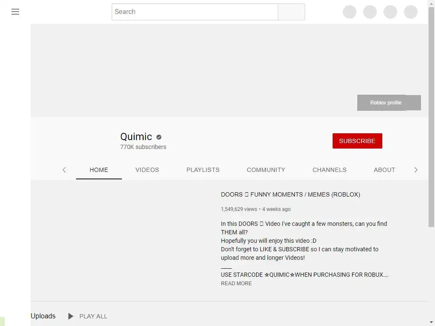The image size is (435, 326).
Task: Click into the Search field
Action: (195, 11)
